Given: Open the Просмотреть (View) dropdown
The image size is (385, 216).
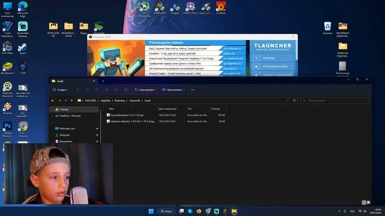Looking at the screenshot, I should point(173,90).
